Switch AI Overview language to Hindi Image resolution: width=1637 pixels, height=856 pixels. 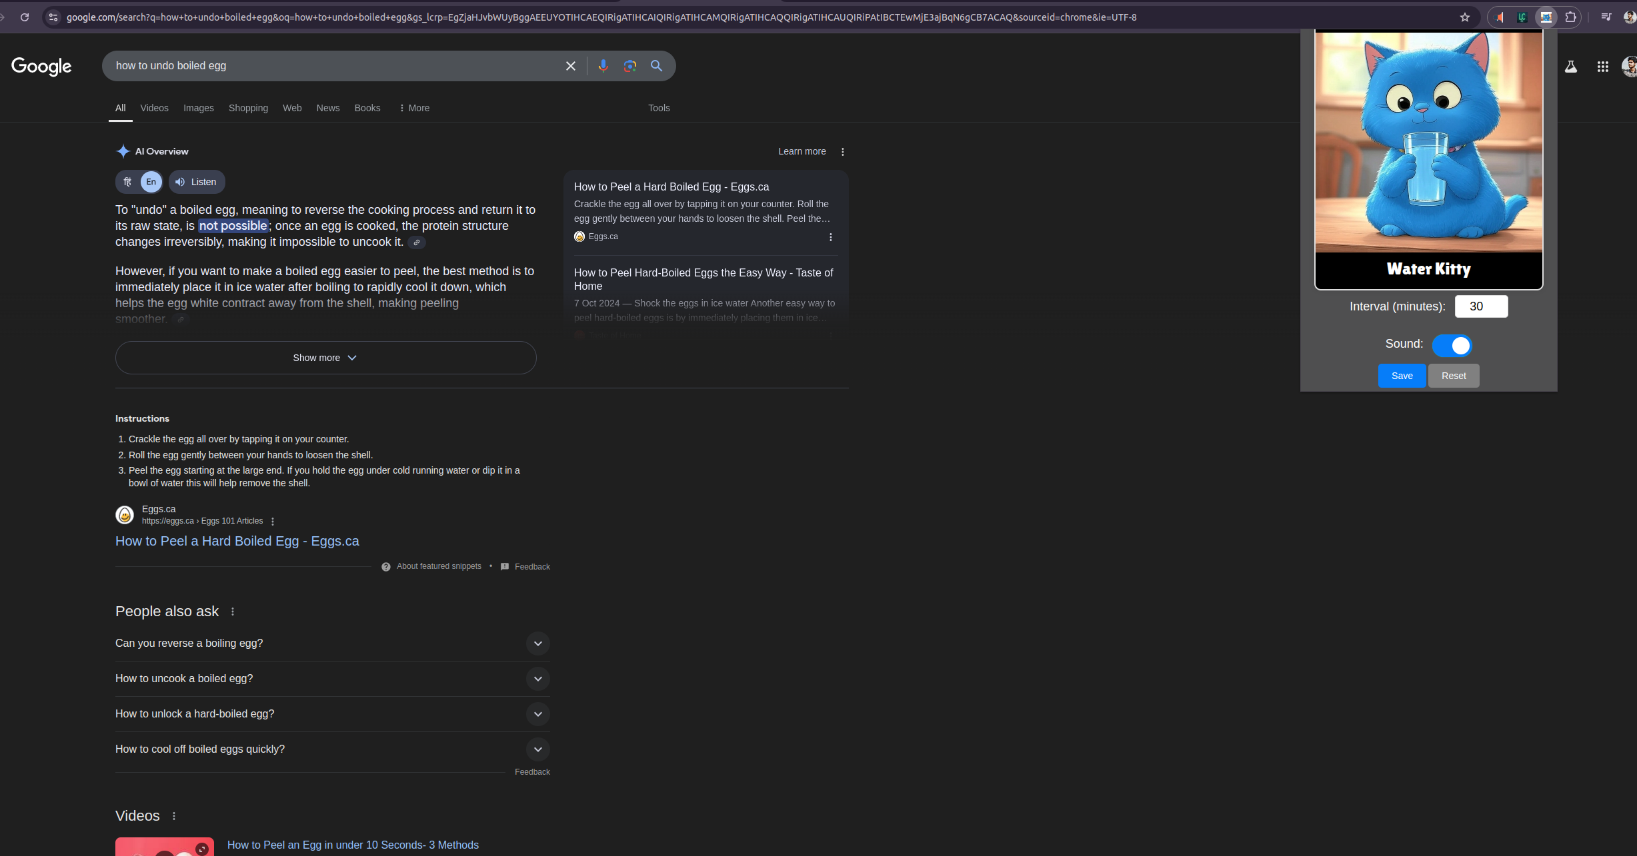tap(128, 182)
